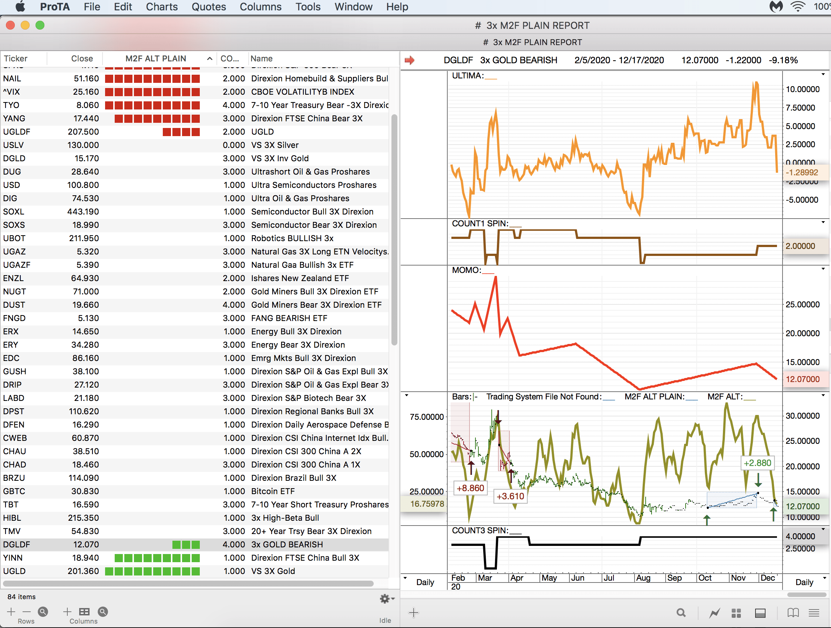
Task: Click the ULTIMA legend label
Action: 468,75
